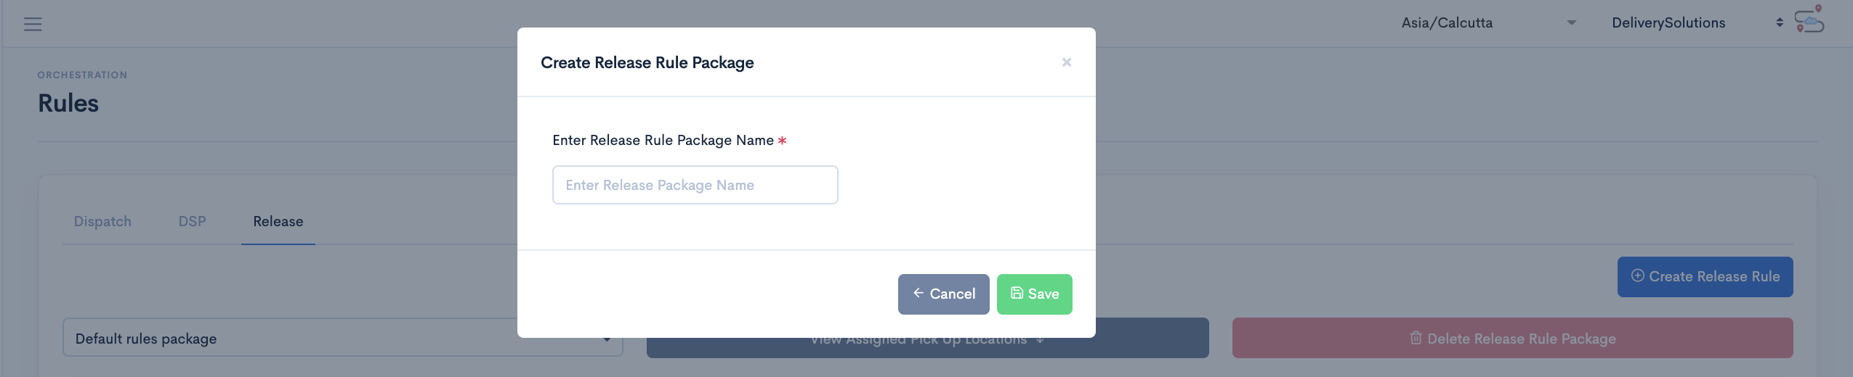
Task: Click the Delete Release Rule Package button
Action: tap(1512, 338)
